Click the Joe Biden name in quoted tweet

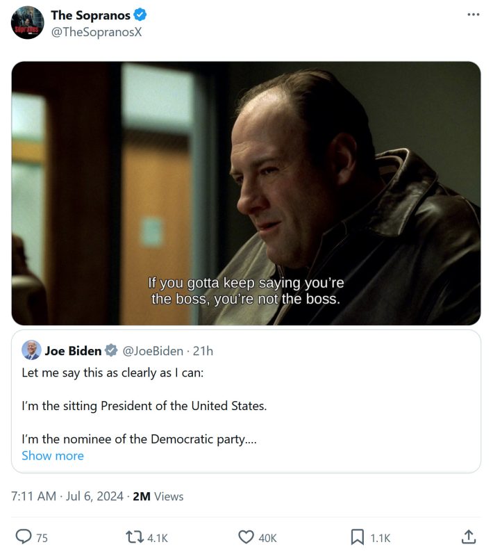[x=73, y=350]
